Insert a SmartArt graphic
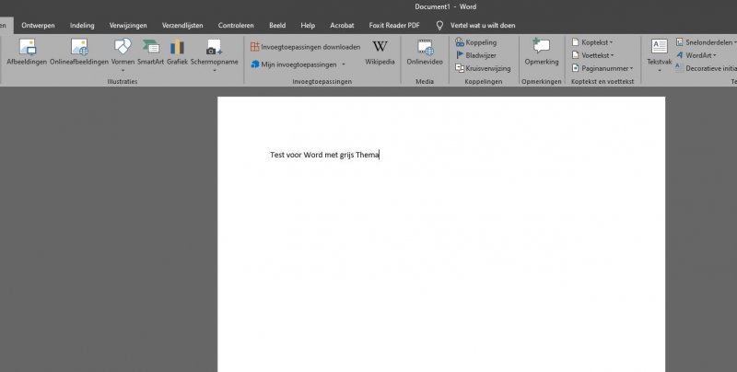 pos(150,51)
